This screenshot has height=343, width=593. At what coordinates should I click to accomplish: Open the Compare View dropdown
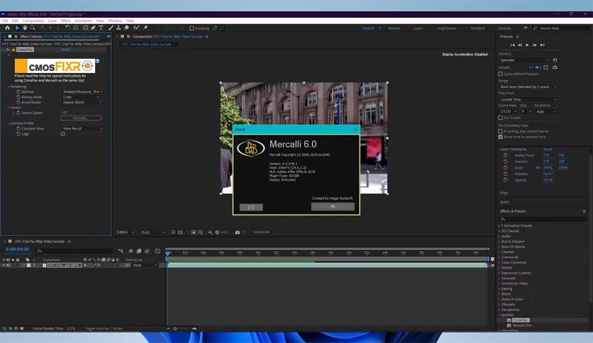82,128
